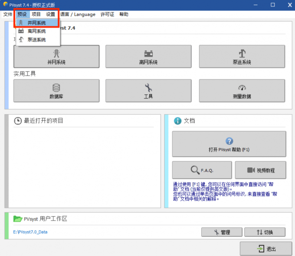This screenshot has width=295, height=256.
Task: Click the blue info icon by 文档
Action: pos(177,121)
